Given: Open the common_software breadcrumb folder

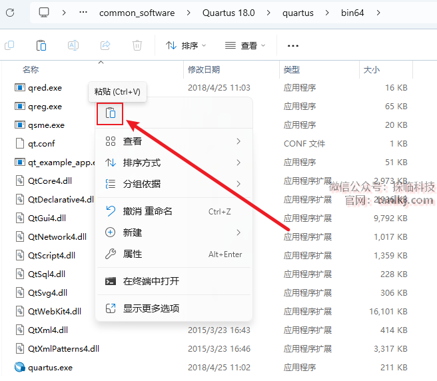Looking at the screenshot, I should [x=137, y=13].
